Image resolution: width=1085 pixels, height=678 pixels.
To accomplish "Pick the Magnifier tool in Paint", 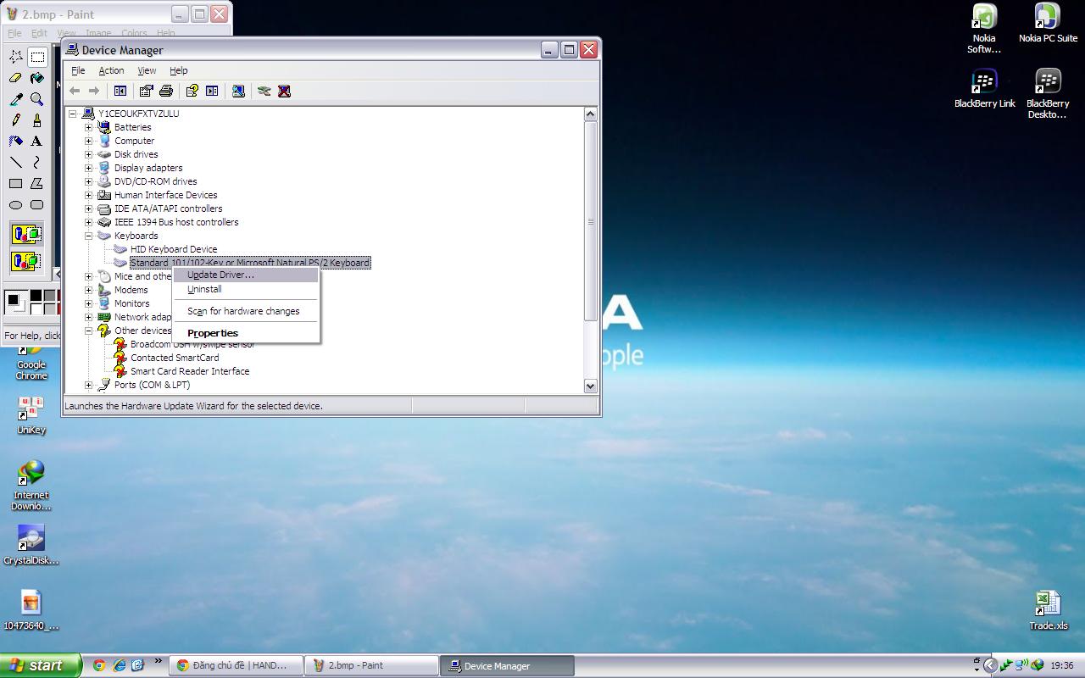I will (x=36, y=99).
